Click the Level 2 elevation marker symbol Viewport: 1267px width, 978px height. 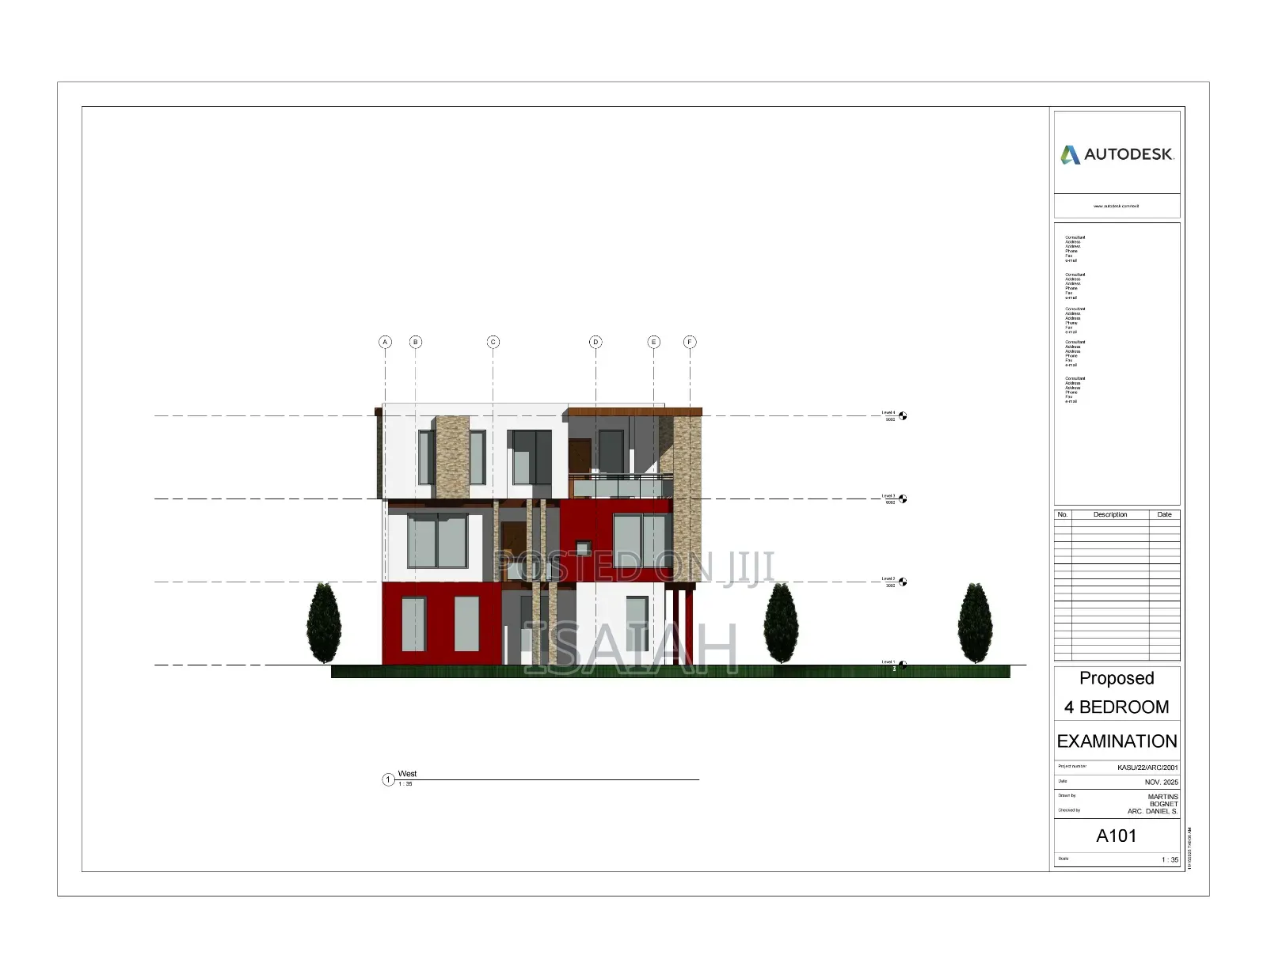click(x=903, y=582)
